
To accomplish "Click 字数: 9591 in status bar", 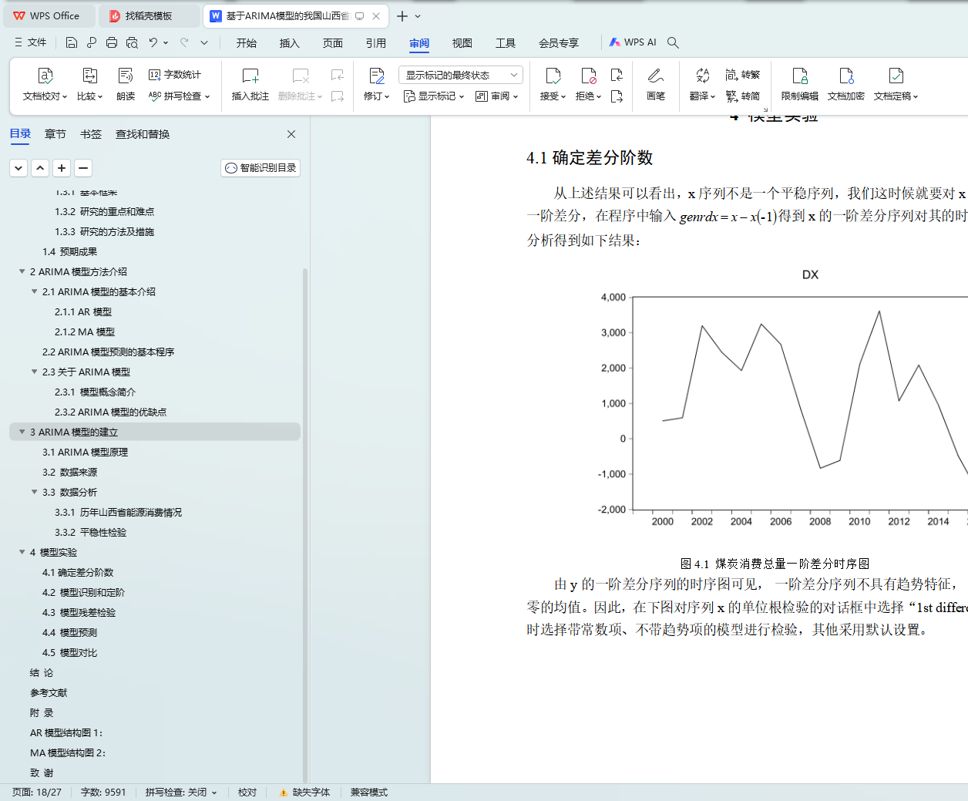I will [103, 793].
